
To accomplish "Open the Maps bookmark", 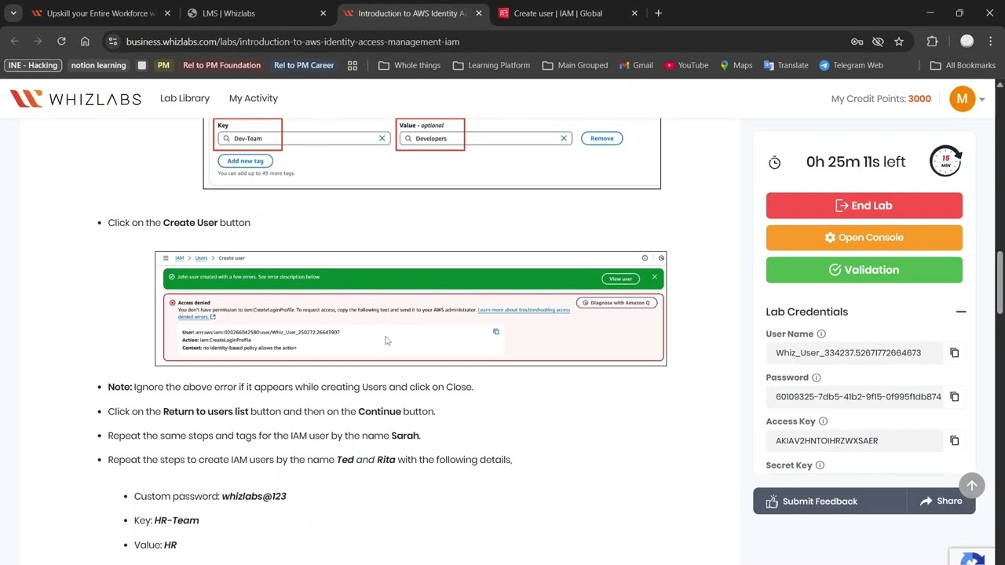I will (x=735, y=65).
